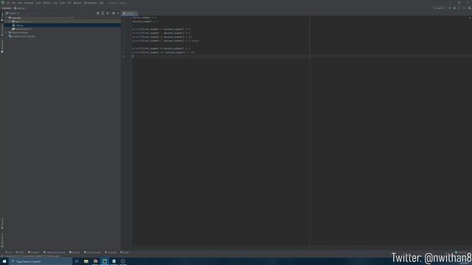Screen dimensions: 472x265
Task: Click the expand all icon in Project panel
Action: click(x=103, y=13)
